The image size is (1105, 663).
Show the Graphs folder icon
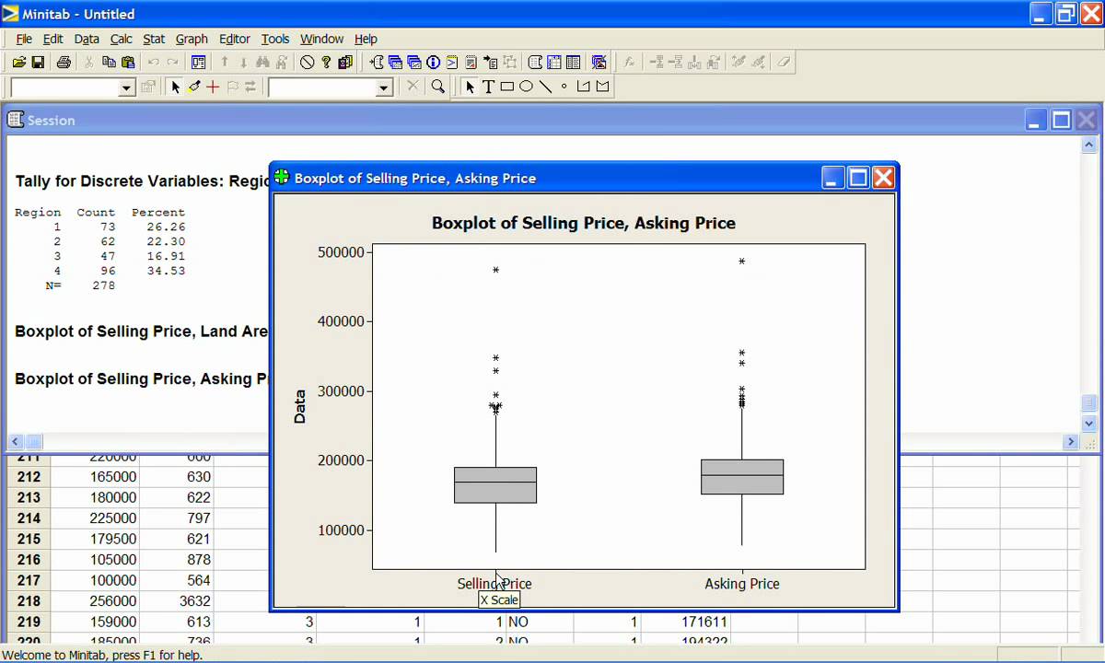click(414, 62)
